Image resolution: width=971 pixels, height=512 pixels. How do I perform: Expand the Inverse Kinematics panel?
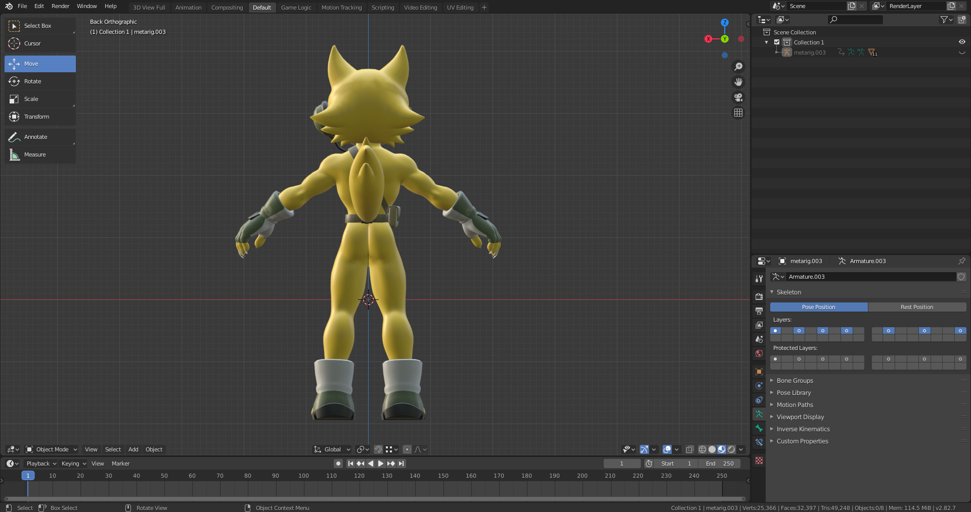click(x=803, y=429)
